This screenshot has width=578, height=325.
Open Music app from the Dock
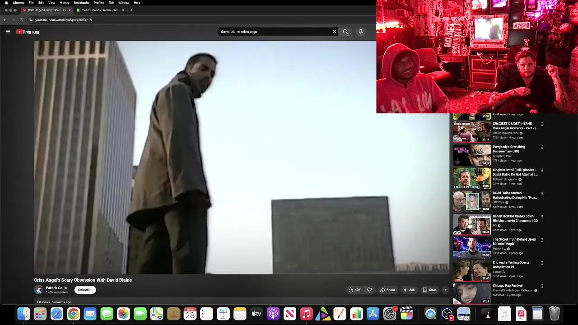[x=307, y=314]
